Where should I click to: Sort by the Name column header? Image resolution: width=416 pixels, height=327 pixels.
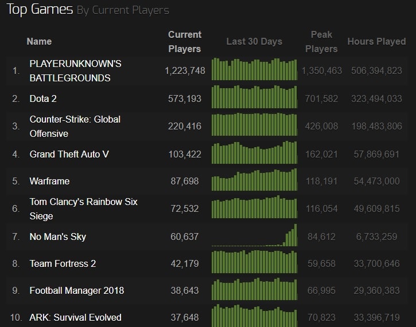tap(39, 41)
